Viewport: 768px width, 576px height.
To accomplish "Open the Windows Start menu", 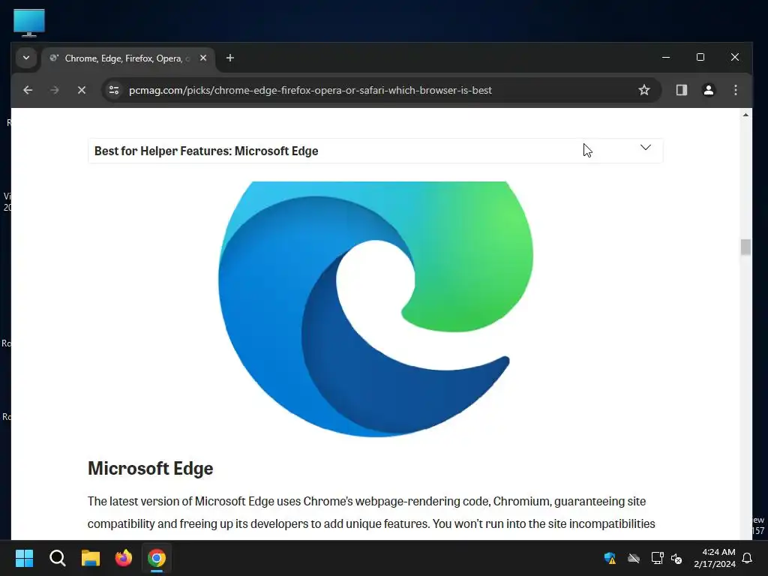I will coord(24,558).
